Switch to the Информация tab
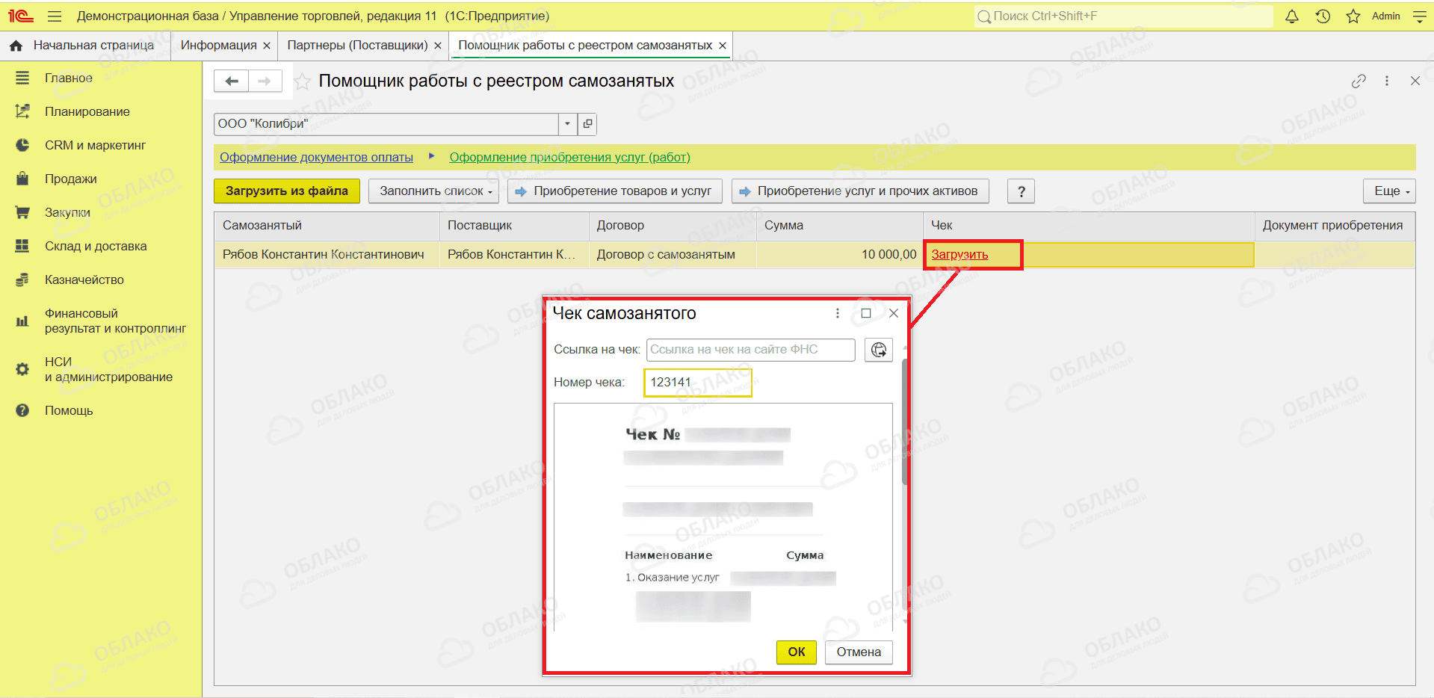Viewport: 1434px width, 698px height. pyautogui.click(x=218, y=46)
